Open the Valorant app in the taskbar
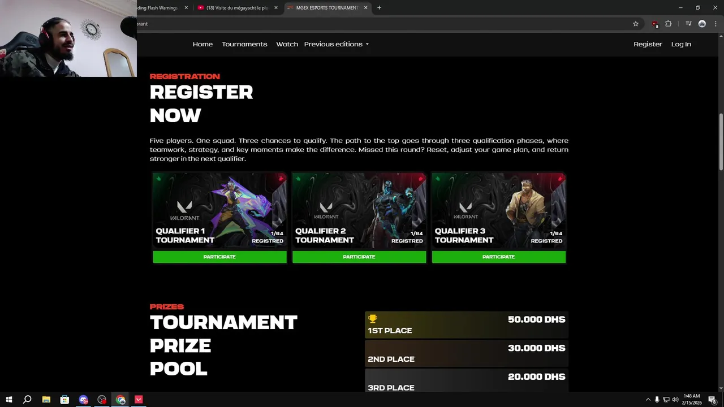 (x=139, y=400)
